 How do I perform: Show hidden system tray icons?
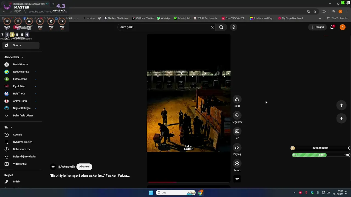295,193
